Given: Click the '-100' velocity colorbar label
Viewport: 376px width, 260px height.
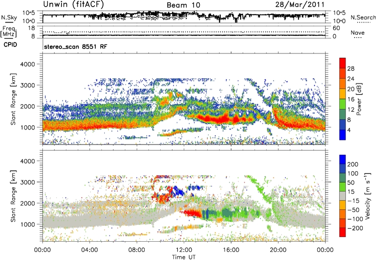Looking at the screenshot, I should click(355, 219).
